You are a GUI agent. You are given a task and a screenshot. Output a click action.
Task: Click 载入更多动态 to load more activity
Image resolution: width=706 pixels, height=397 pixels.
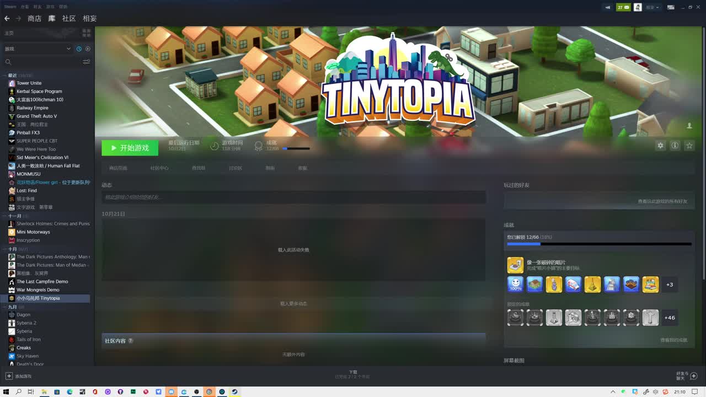293,304
